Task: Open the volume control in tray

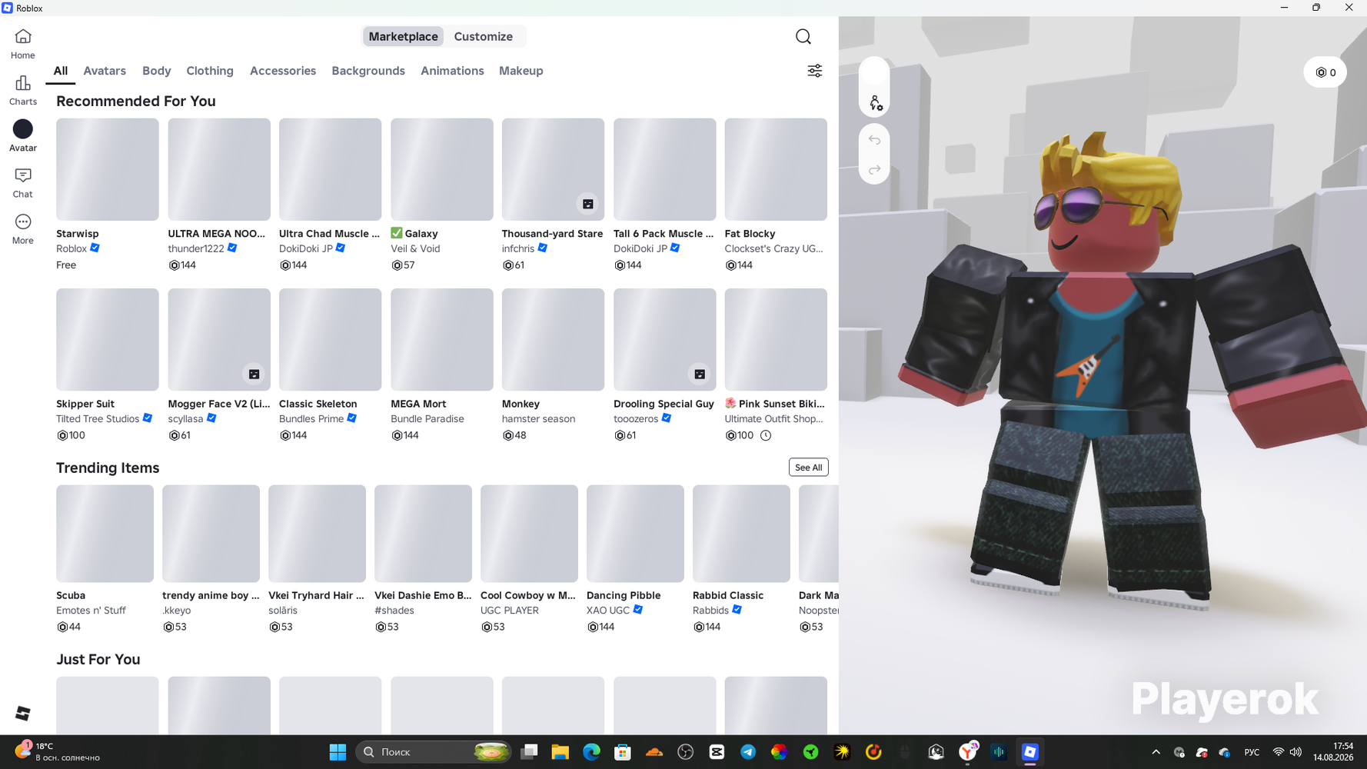Action: tap(1295, 752)
